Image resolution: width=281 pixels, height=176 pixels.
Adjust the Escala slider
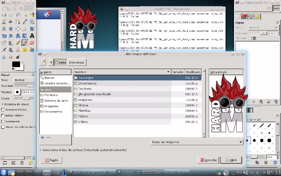pyautogui.click(x=24, y=98)
